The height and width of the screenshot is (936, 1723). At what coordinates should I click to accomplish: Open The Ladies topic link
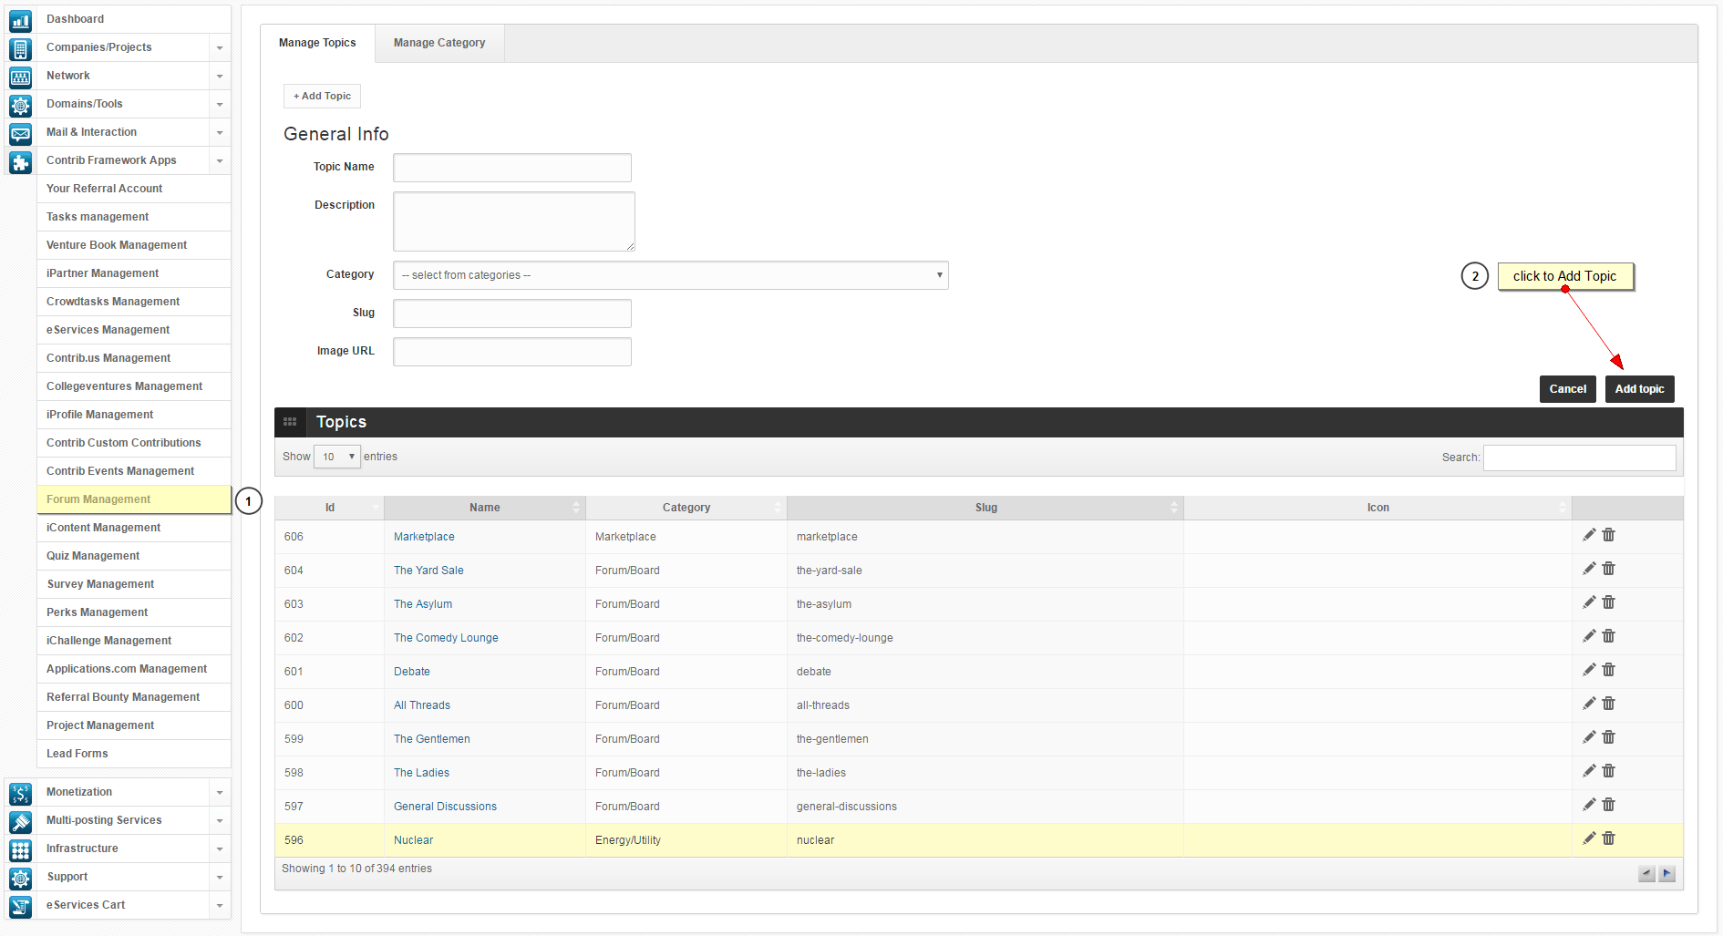pyautogui.click(x=421, y=773)
